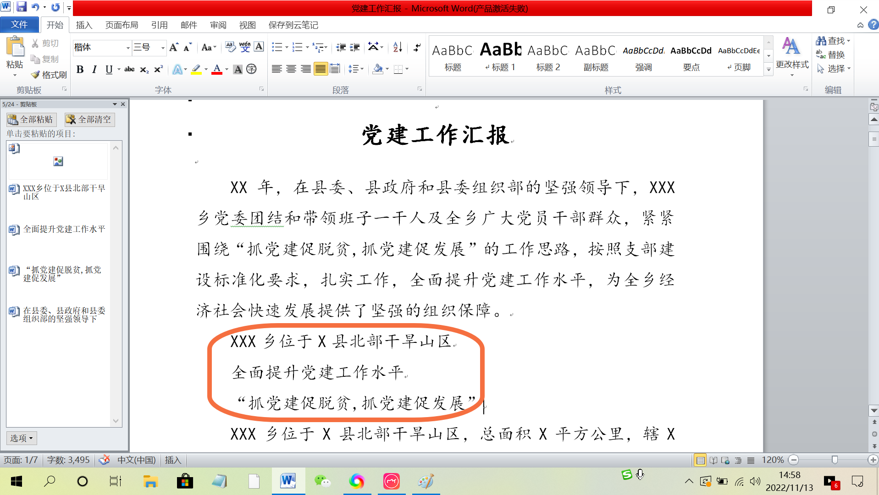The height and width of the screenshot is (495, 879).
Task: Click the character border icon
Action: (x=259, y=47)
